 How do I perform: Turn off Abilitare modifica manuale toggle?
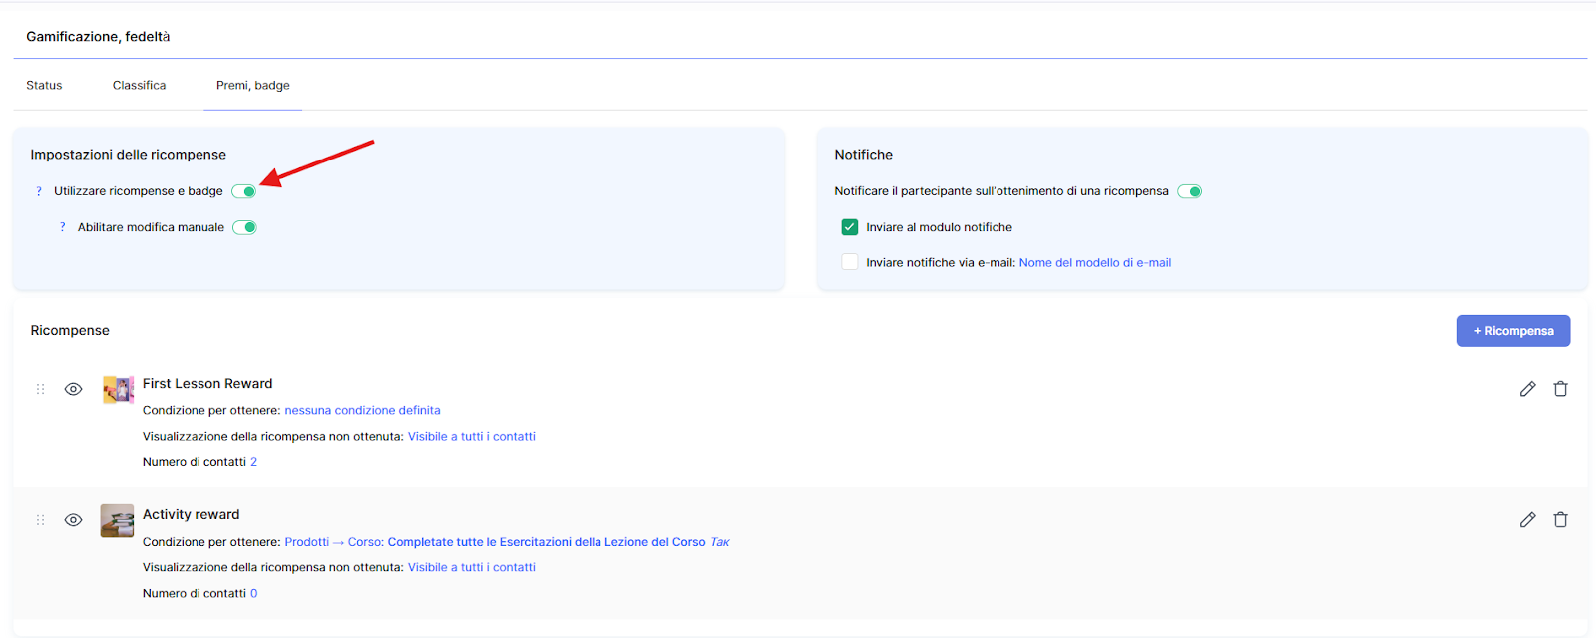coord(245,227)
